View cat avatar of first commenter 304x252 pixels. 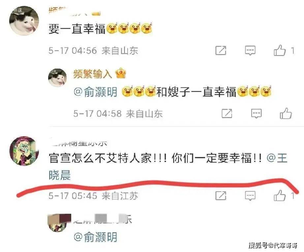coord(24,20)
